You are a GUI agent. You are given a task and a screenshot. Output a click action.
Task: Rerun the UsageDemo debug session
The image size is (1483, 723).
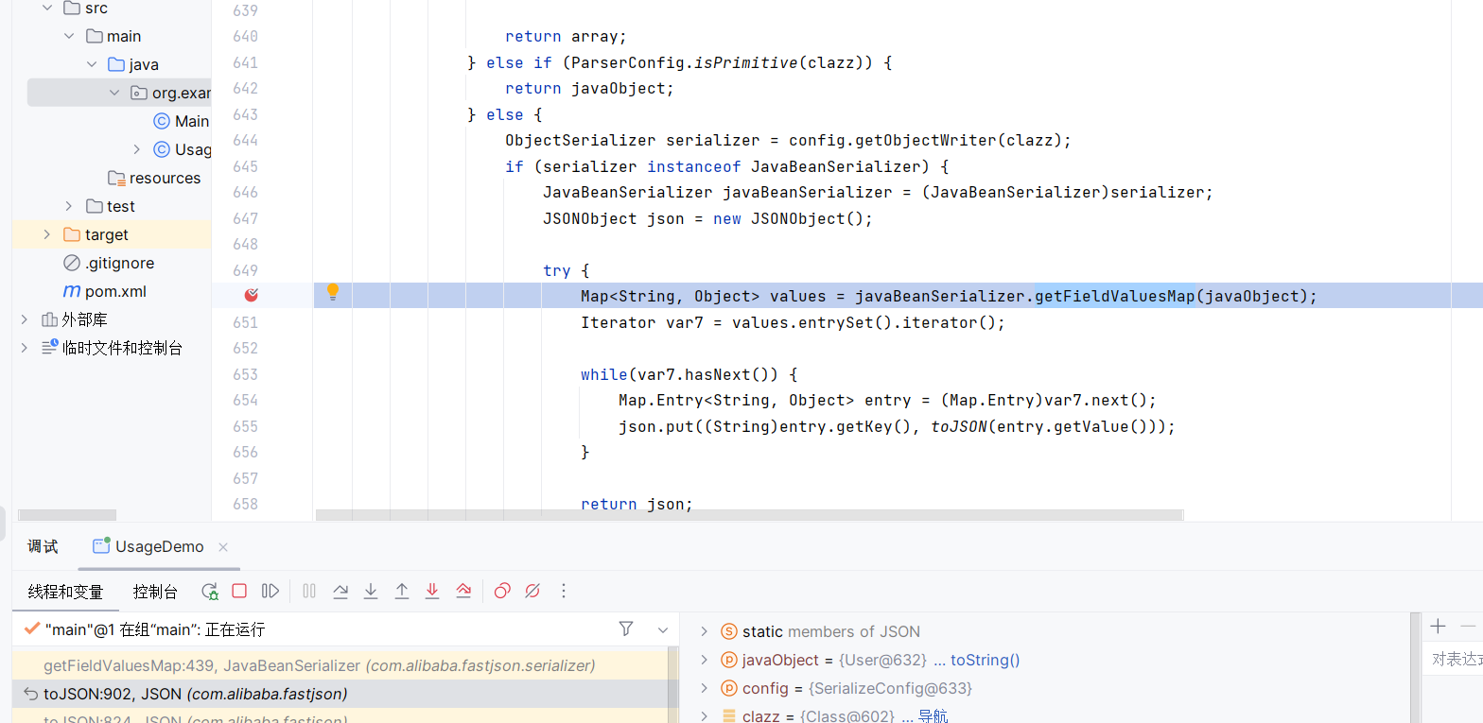pyautogui.click(x=210, y=592)
